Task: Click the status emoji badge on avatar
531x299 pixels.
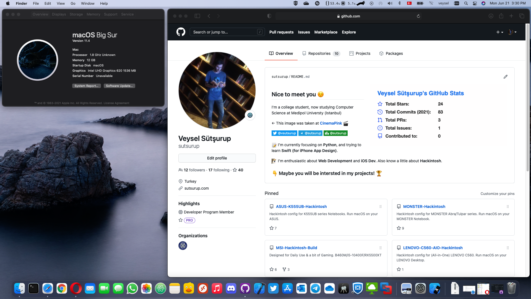Action: 250,115
